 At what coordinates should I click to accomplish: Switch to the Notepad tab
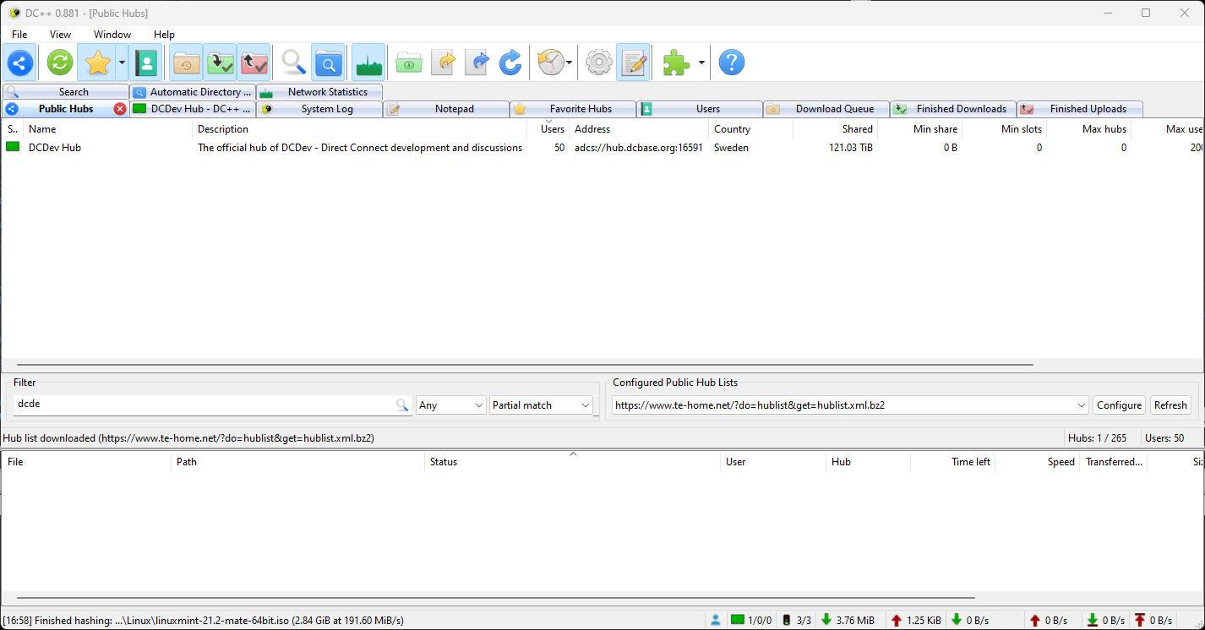click(x=446, y=109)
